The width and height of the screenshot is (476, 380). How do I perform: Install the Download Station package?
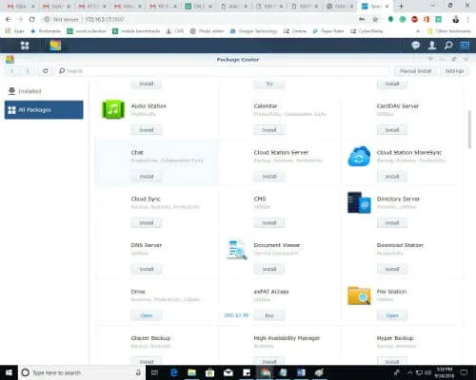pos(392,269)
